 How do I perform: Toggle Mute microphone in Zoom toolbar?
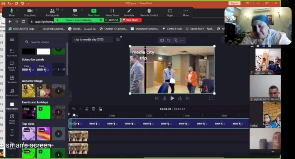pos(12,12)
